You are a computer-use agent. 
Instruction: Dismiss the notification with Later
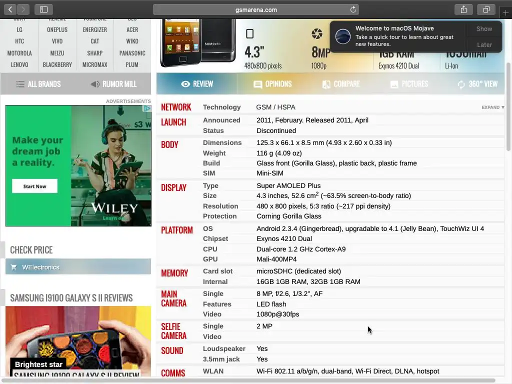[x=484, y=44]
